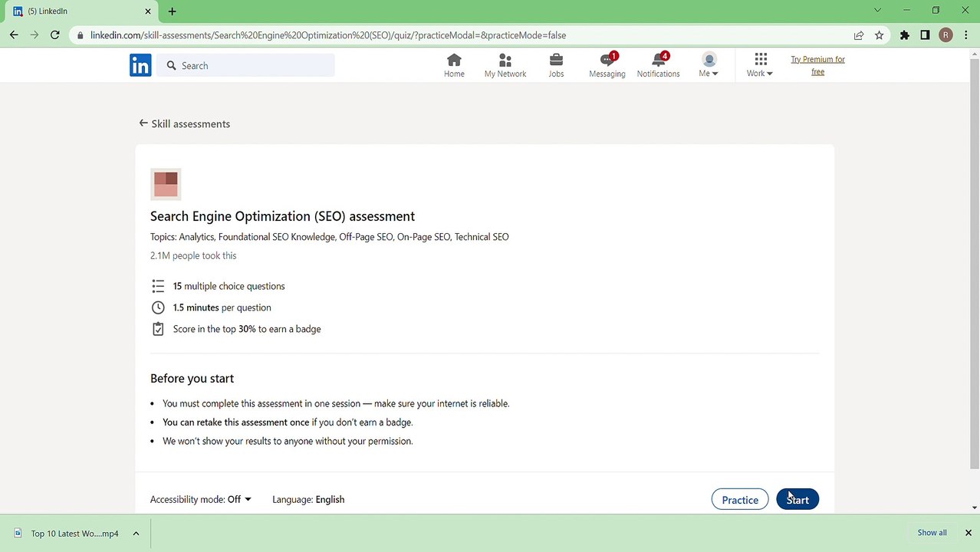Close the downloads bar
Screen dimensions: 980x552
pos(968,533)
